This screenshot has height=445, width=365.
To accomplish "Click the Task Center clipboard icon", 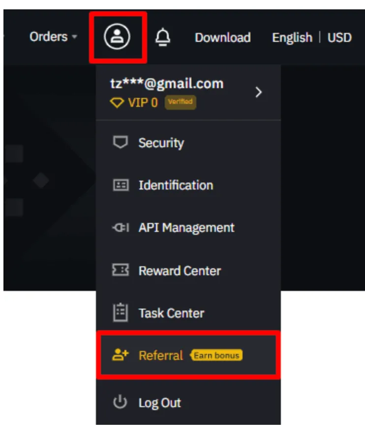I will tap(121, 313).
